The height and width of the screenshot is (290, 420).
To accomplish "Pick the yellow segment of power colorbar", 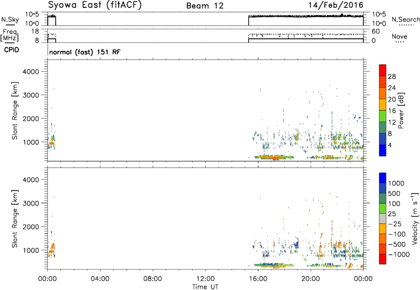I will pyautogui.click(x=383, y=105).
